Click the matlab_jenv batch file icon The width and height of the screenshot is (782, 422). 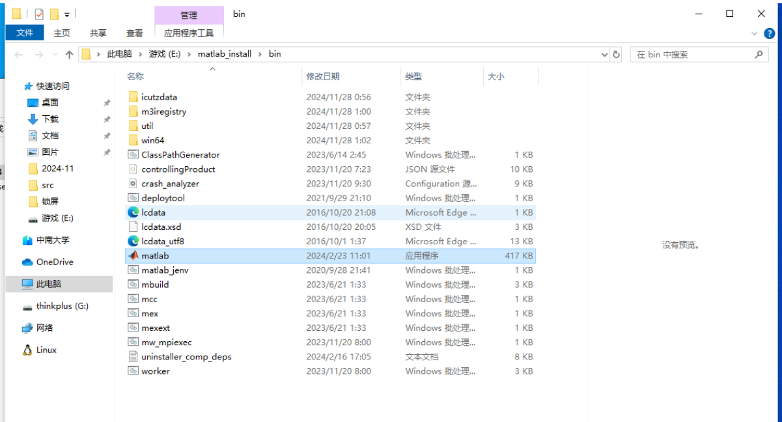[133, 270]
